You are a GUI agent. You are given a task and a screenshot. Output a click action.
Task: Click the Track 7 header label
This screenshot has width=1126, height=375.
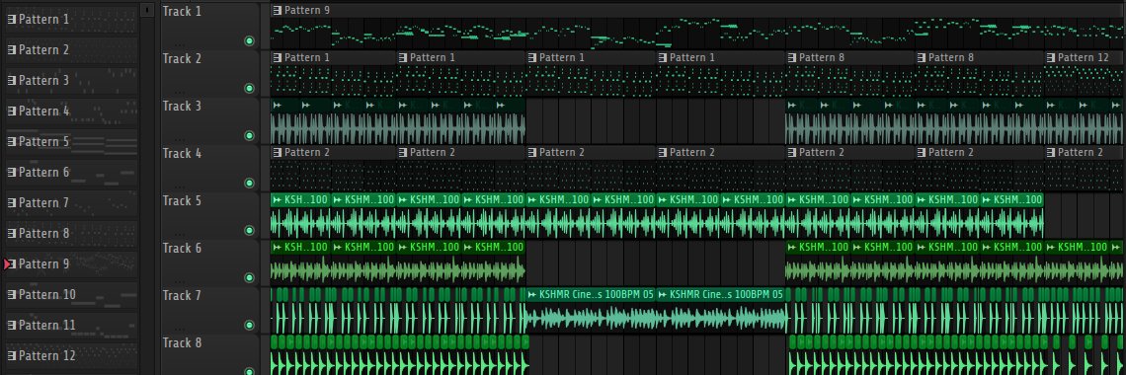(182, 295)
